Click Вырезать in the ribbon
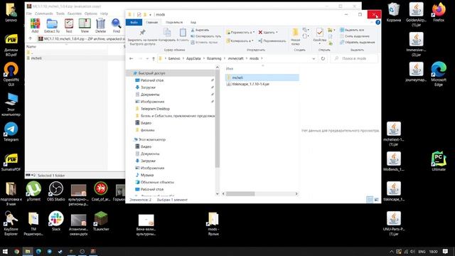The image size is (455, 256). pyautogui.click(x=200, y=30)
